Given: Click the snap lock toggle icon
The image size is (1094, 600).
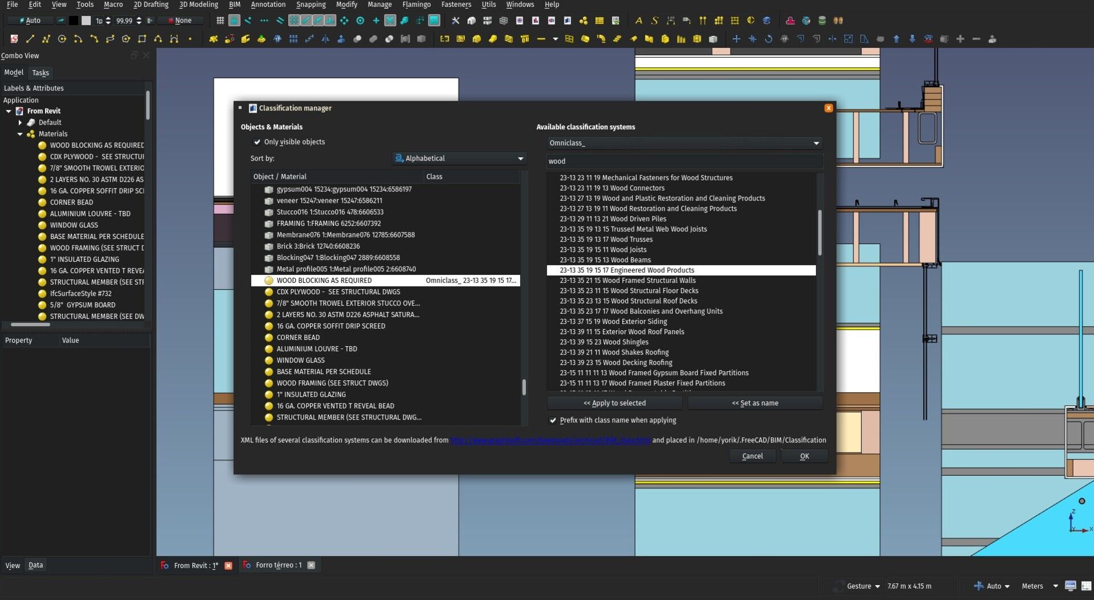Looking at the screenshot, I should tap(234, 20).
